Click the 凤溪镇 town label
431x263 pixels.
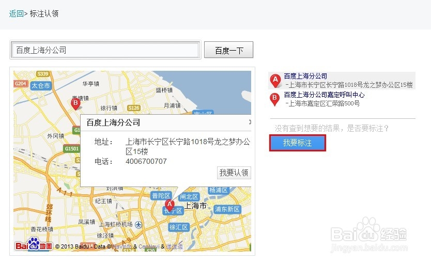pyautogui.click(x=87, y=222)
